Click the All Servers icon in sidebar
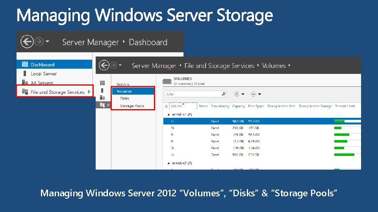This screenshot has height=212, width=378. coord(25,82)
